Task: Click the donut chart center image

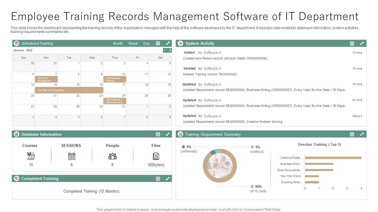Action: tap(220, 165)
